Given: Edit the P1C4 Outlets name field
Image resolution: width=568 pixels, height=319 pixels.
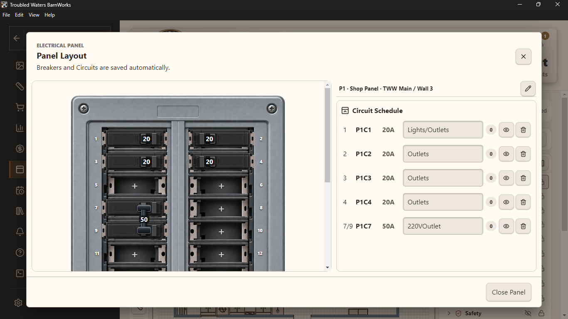Looking at the screenshot, I should [443, 202].
